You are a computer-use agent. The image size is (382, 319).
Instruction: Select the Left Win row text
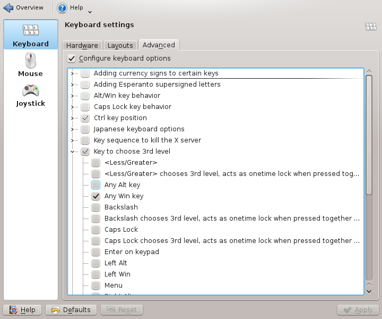click(x=117, y=274)
